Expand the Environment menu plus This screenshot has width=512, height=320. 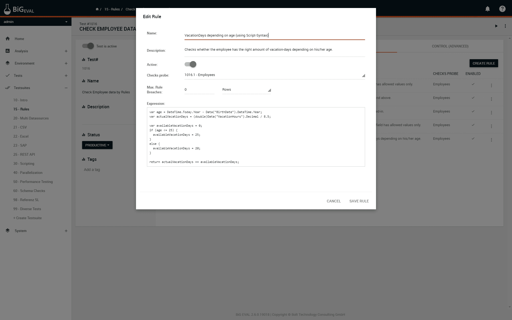66,63
